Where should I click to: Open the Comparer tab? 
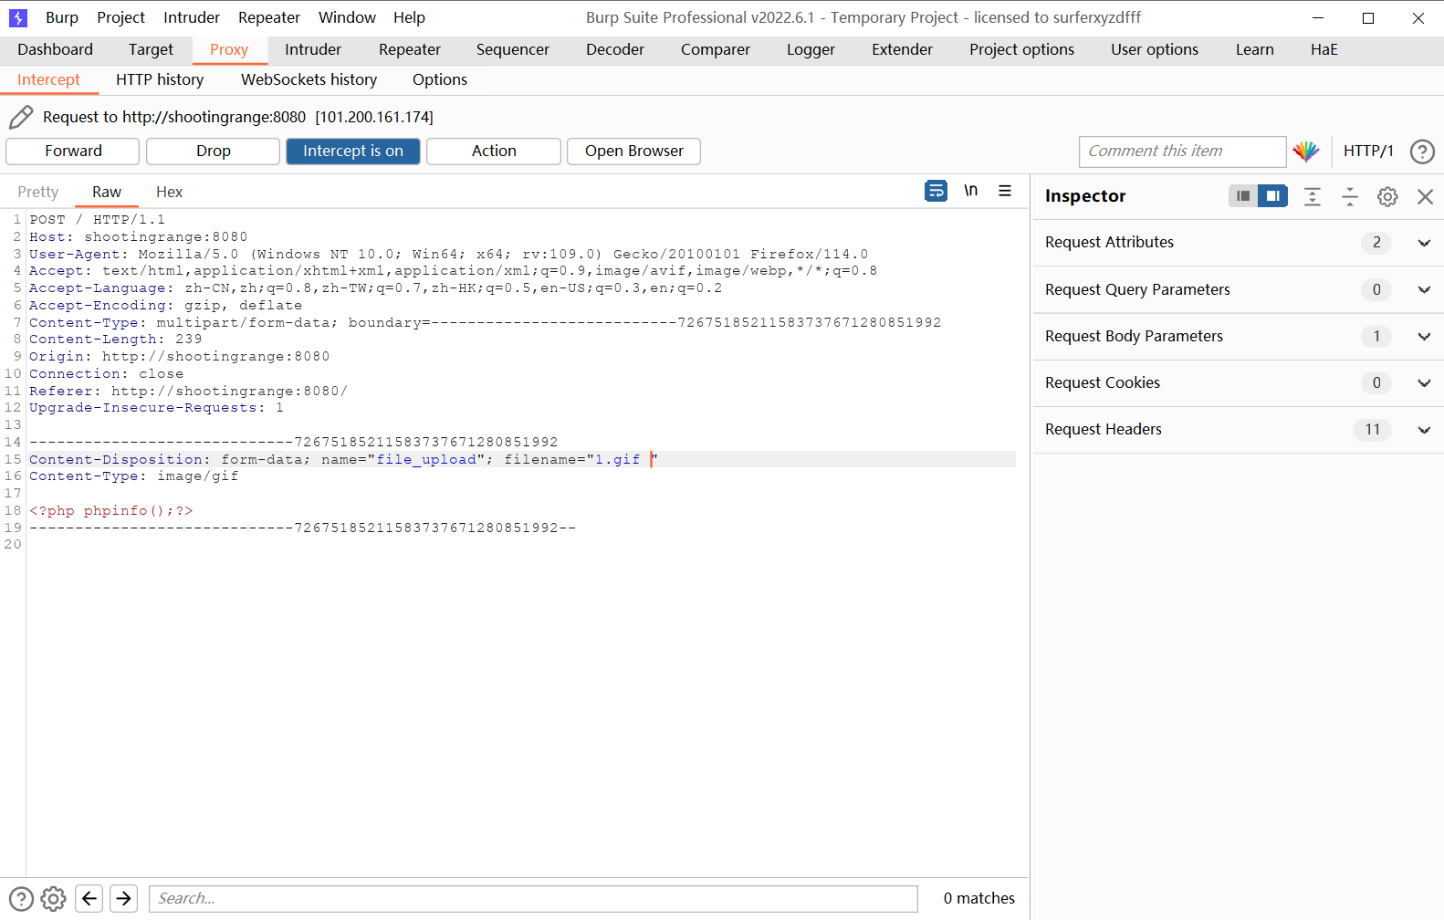tap(716, 49)
